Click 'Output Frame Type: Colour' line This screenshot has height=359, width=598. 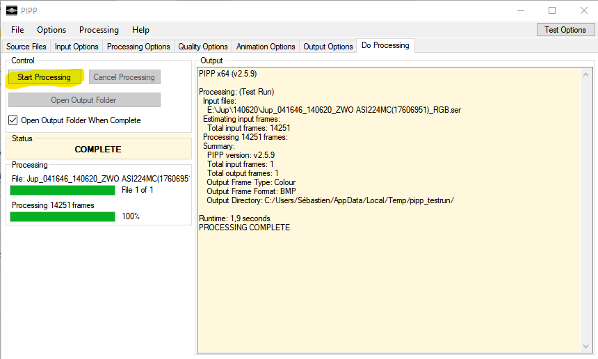click(x=251, y=182)
